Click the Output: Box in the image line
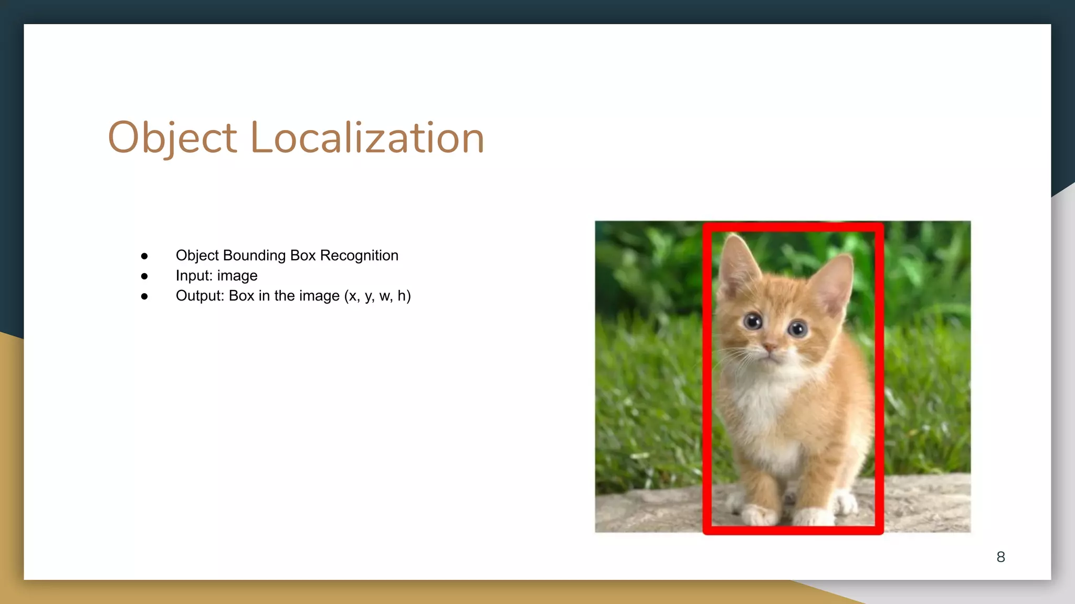The width and height of the screenshot is (1075, 604). pos(293,296)
